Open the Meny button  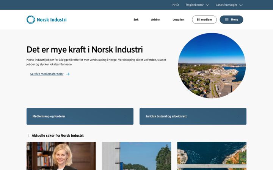point(231,20)
